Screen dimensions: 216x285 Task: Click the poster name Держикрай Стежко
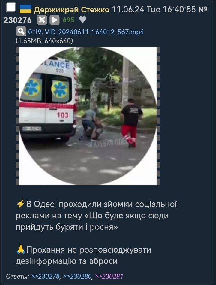[x=71, y=9]
